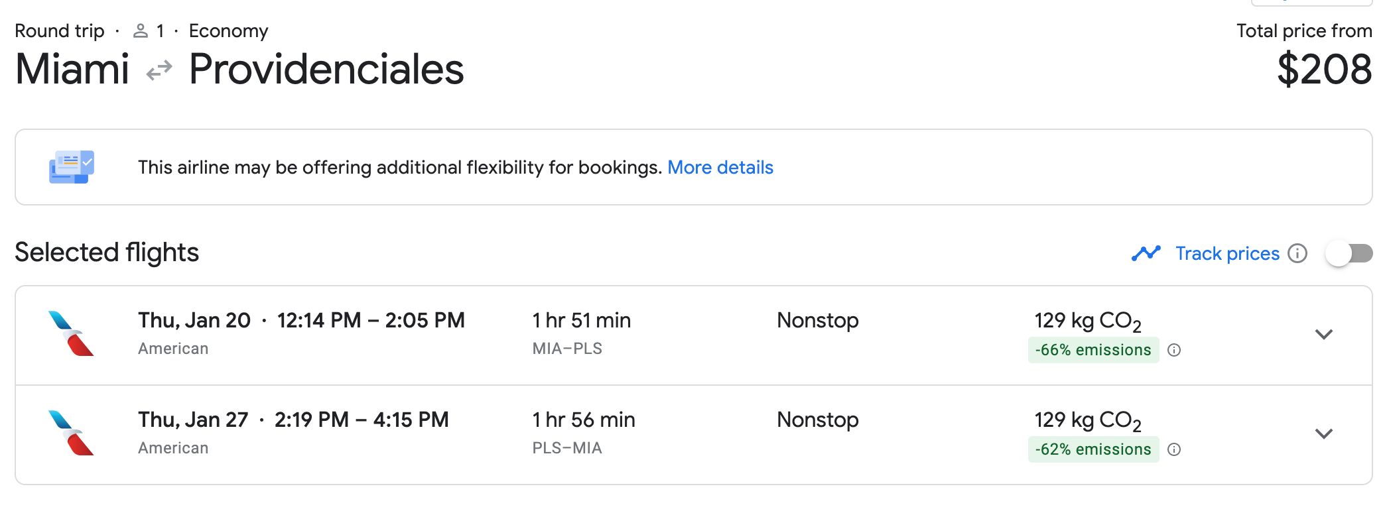Click the booking flexibility ticket icon
Screen dimensions: 1389x517
tap(72, 167)
